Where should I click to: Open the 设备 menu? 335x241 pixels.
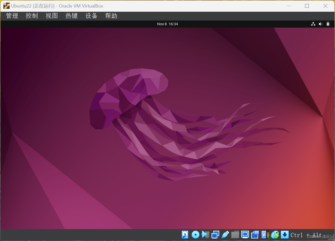click(x=91, y=16)
